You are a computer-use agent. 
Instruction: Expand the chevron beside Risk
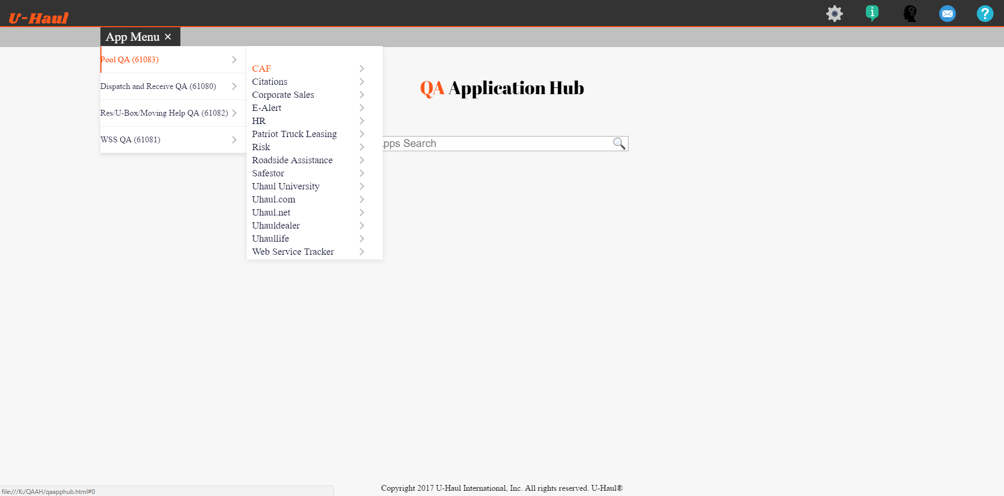362,147
